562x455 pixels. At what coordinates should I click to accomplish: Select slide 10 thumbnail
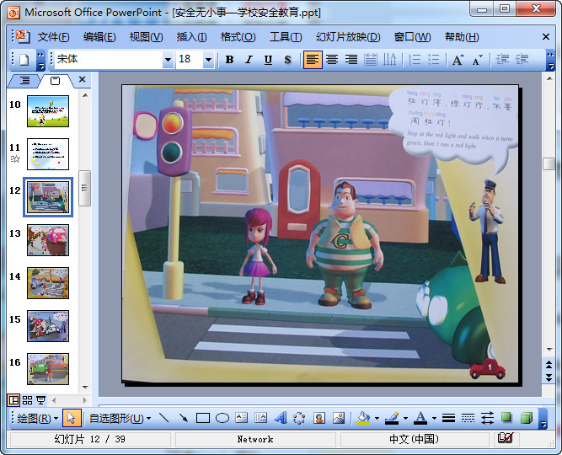[48, 111]
